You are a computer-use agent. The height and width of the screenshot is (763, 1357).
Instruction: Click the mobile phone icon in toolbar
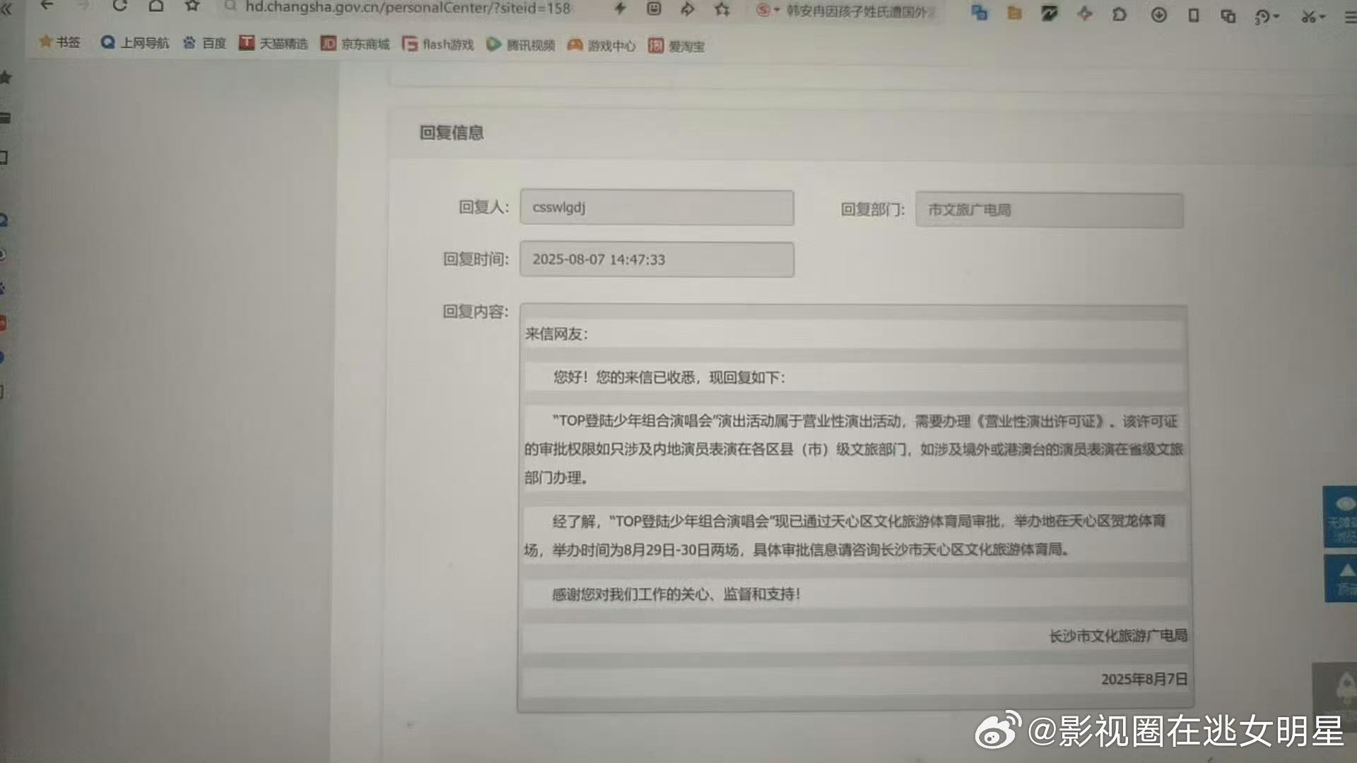click(x=1194, y=15)
